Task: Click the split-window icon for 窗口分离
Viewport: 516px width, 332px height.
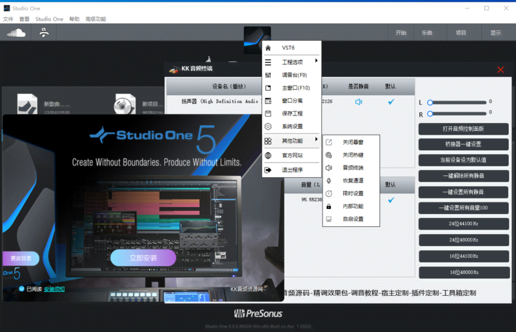Action: 268,101
